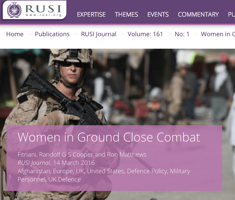The height and width of the screenshot is (200, 235).
Task: Open the Publications breadcrumb link
Action: [52, 34]
